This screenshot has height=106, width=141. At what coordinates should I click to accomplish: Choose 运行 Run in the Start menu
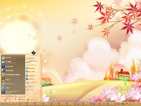34,90
